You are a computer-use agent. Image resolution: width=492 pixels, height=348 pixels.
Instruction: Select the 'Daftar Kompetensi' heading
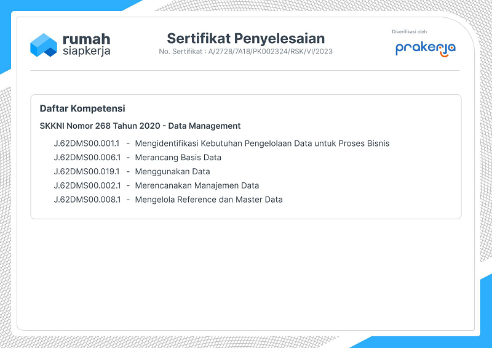[x=82, y=108]
